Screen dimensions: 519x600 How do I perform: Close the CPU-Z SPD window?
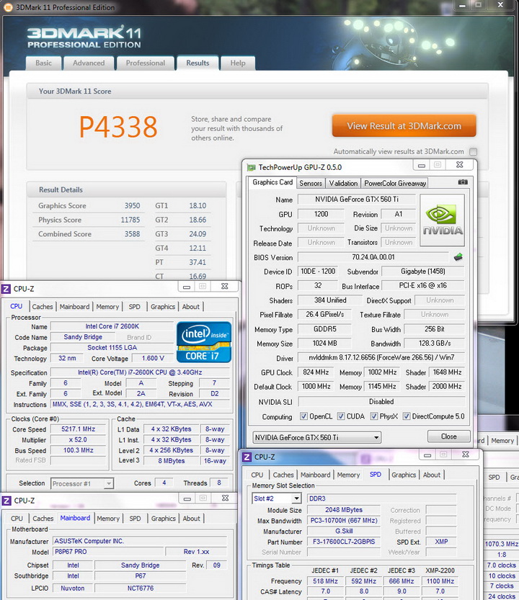pos(465,455)
